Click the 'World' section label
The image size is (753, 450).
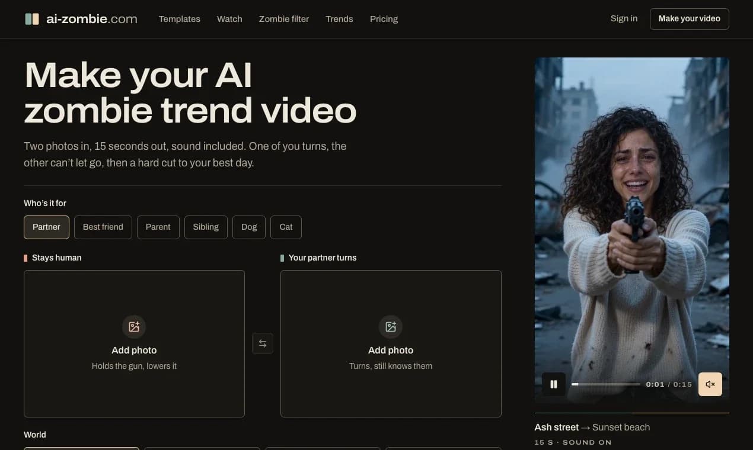tap(35, 435)
